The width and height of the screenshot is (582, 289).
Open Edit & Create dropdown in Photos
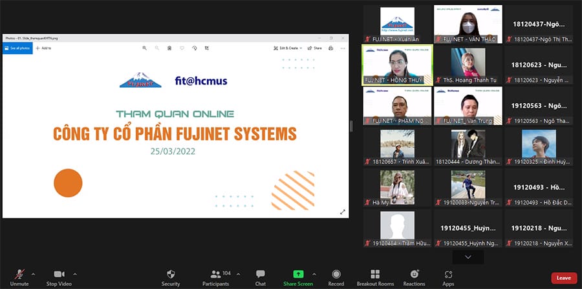[x=288, y=48]
